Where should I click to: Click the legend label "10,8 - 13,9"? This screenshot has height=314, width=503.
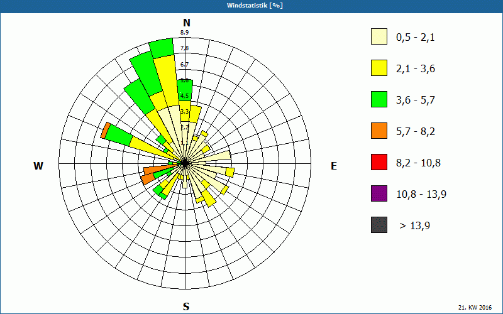[x=421, y=195]
